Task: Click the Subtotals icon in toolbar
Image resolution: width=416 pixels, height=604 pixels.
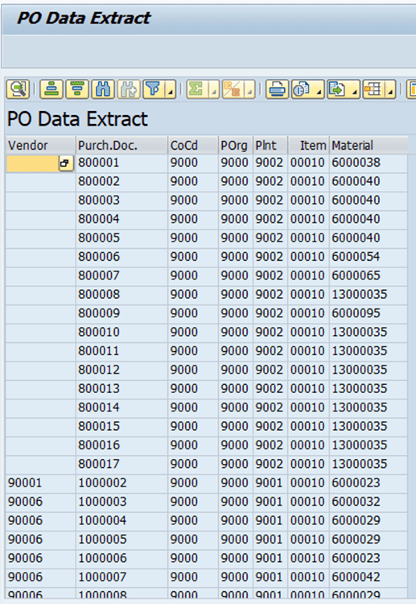Action: 233,89
